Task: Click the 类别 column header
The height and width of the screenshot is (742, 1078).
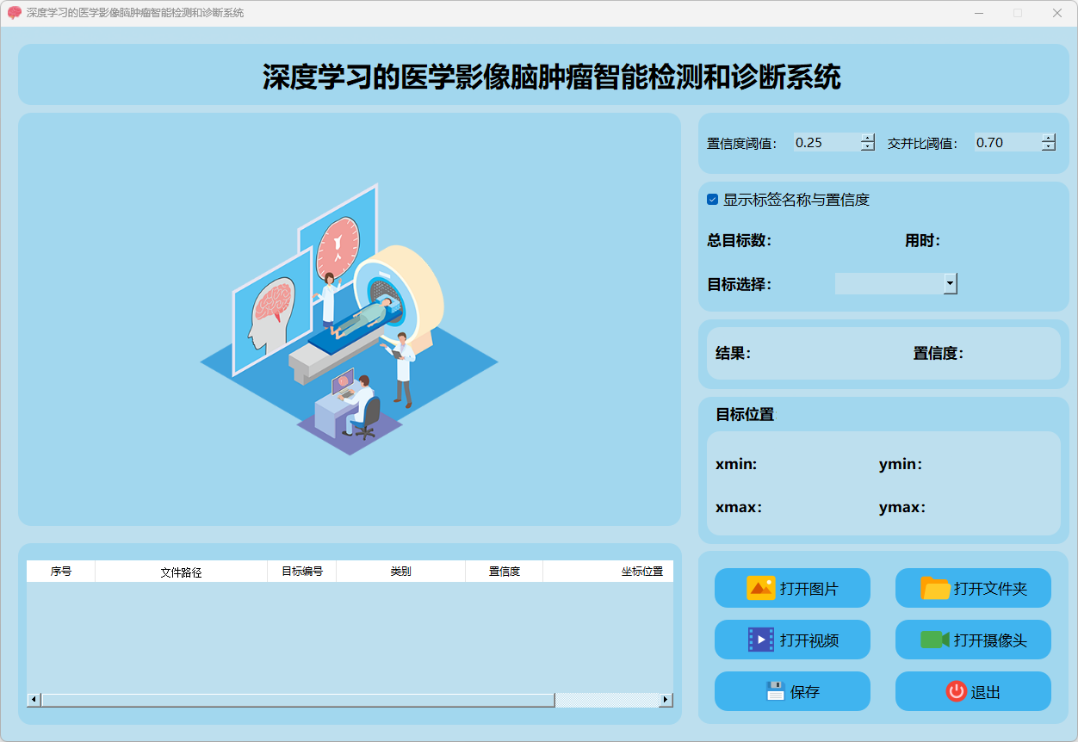Action: 400,572
